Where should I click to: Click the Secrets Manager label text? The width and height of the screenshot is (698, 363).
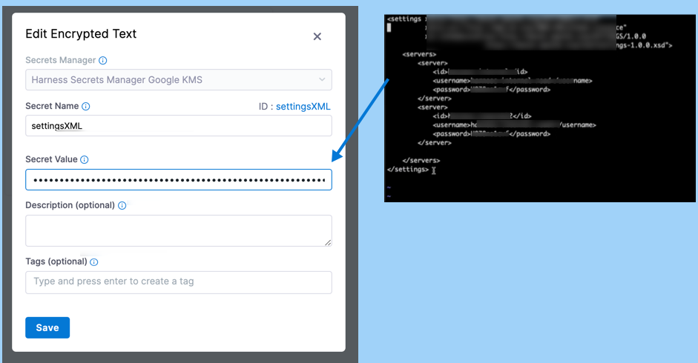[60, 61]
